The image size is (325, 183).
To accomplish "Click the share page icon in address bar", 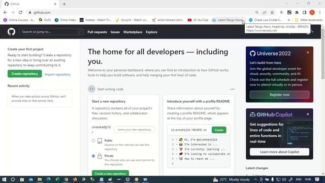I will click(265, 12).
